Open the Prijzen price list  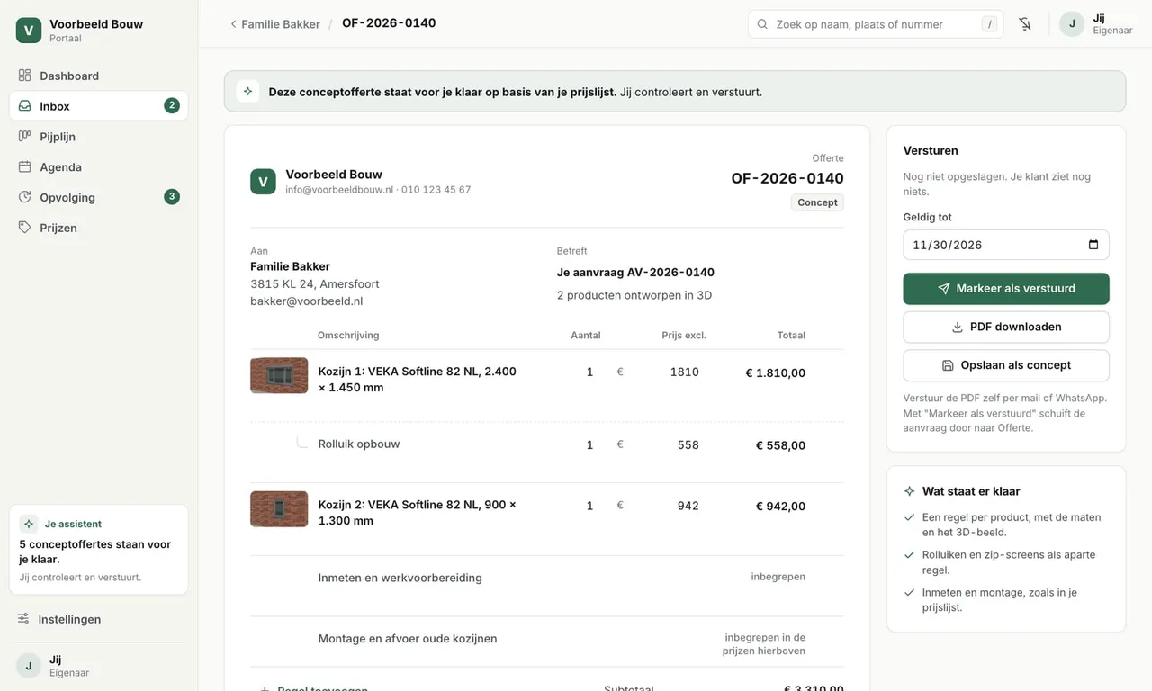tap(99, 228)
